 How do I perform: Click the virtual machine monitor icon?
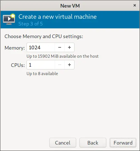coord(9,19)
